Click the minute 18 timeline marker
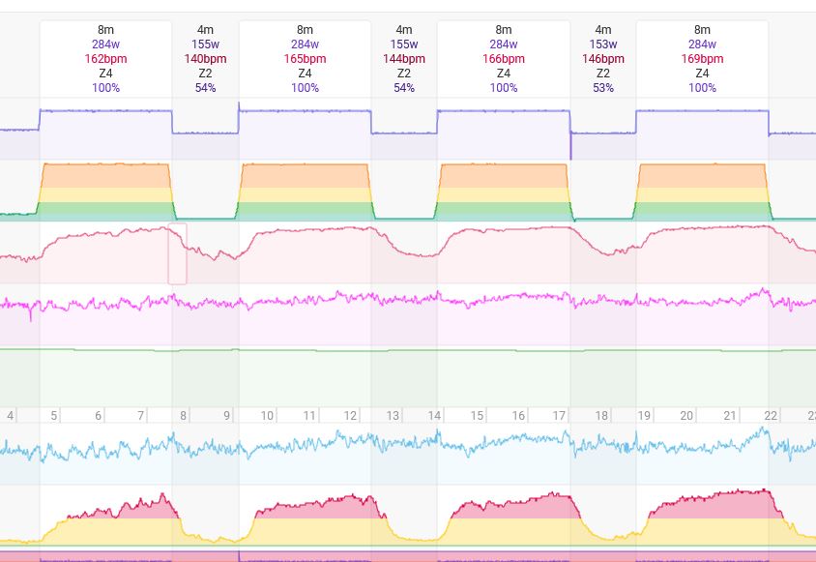816x562 pixels. pos(601,415)
